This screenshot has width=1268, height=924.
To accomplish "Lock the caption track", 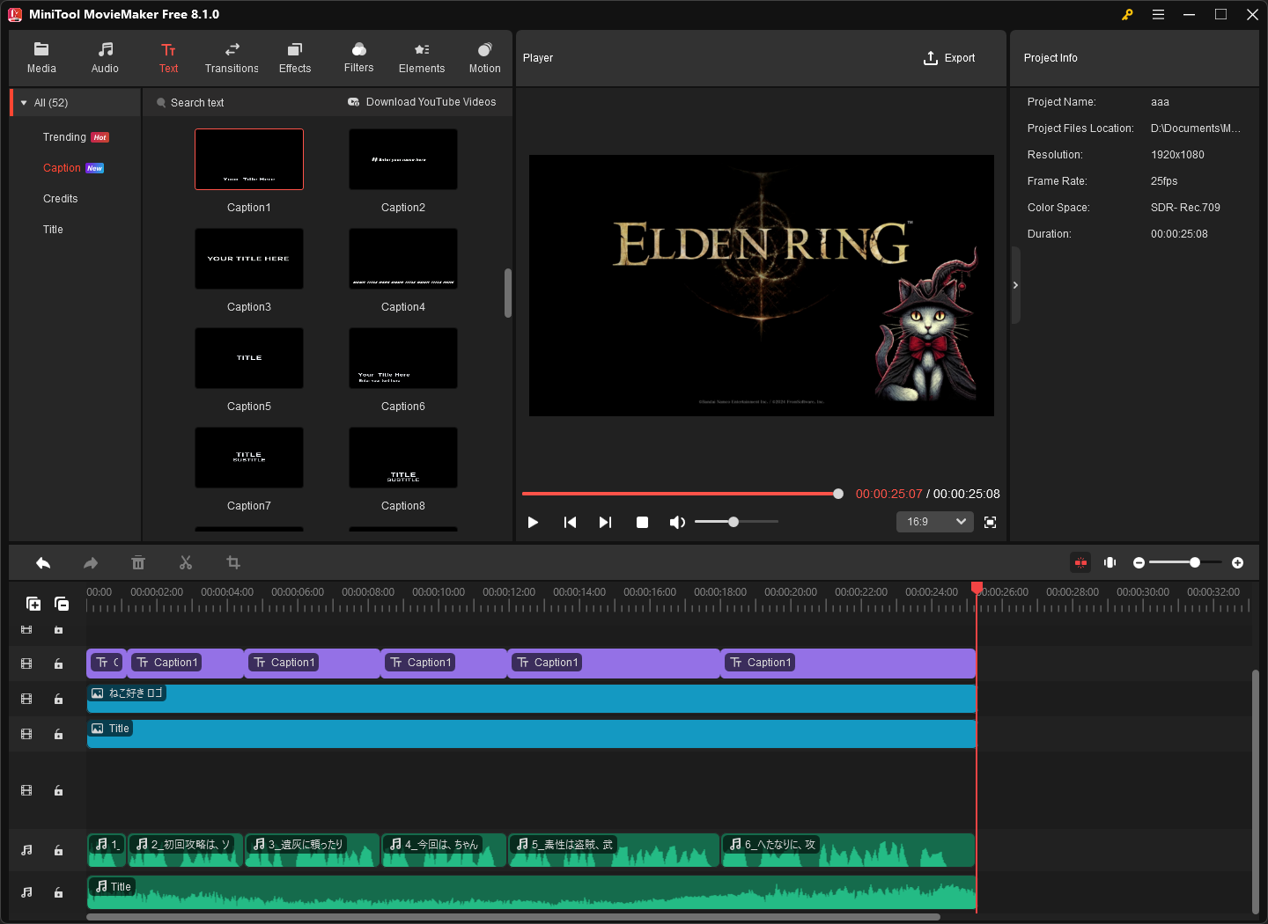I will pos(58,664).
